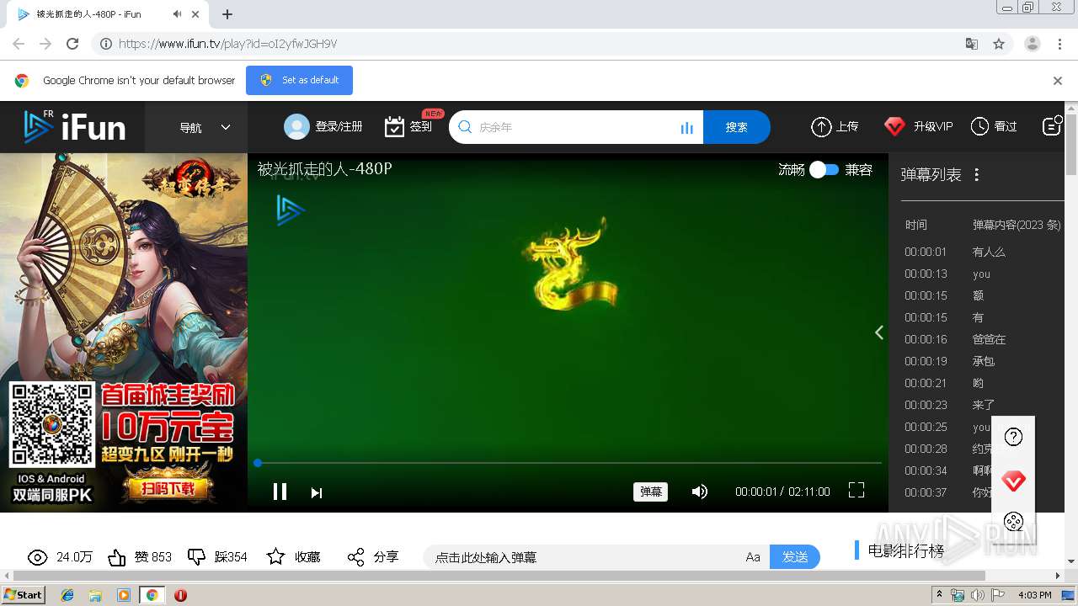Click the blue bars ranking icon in search box
The image size is (1078, 606).
(x=687, y=128)
